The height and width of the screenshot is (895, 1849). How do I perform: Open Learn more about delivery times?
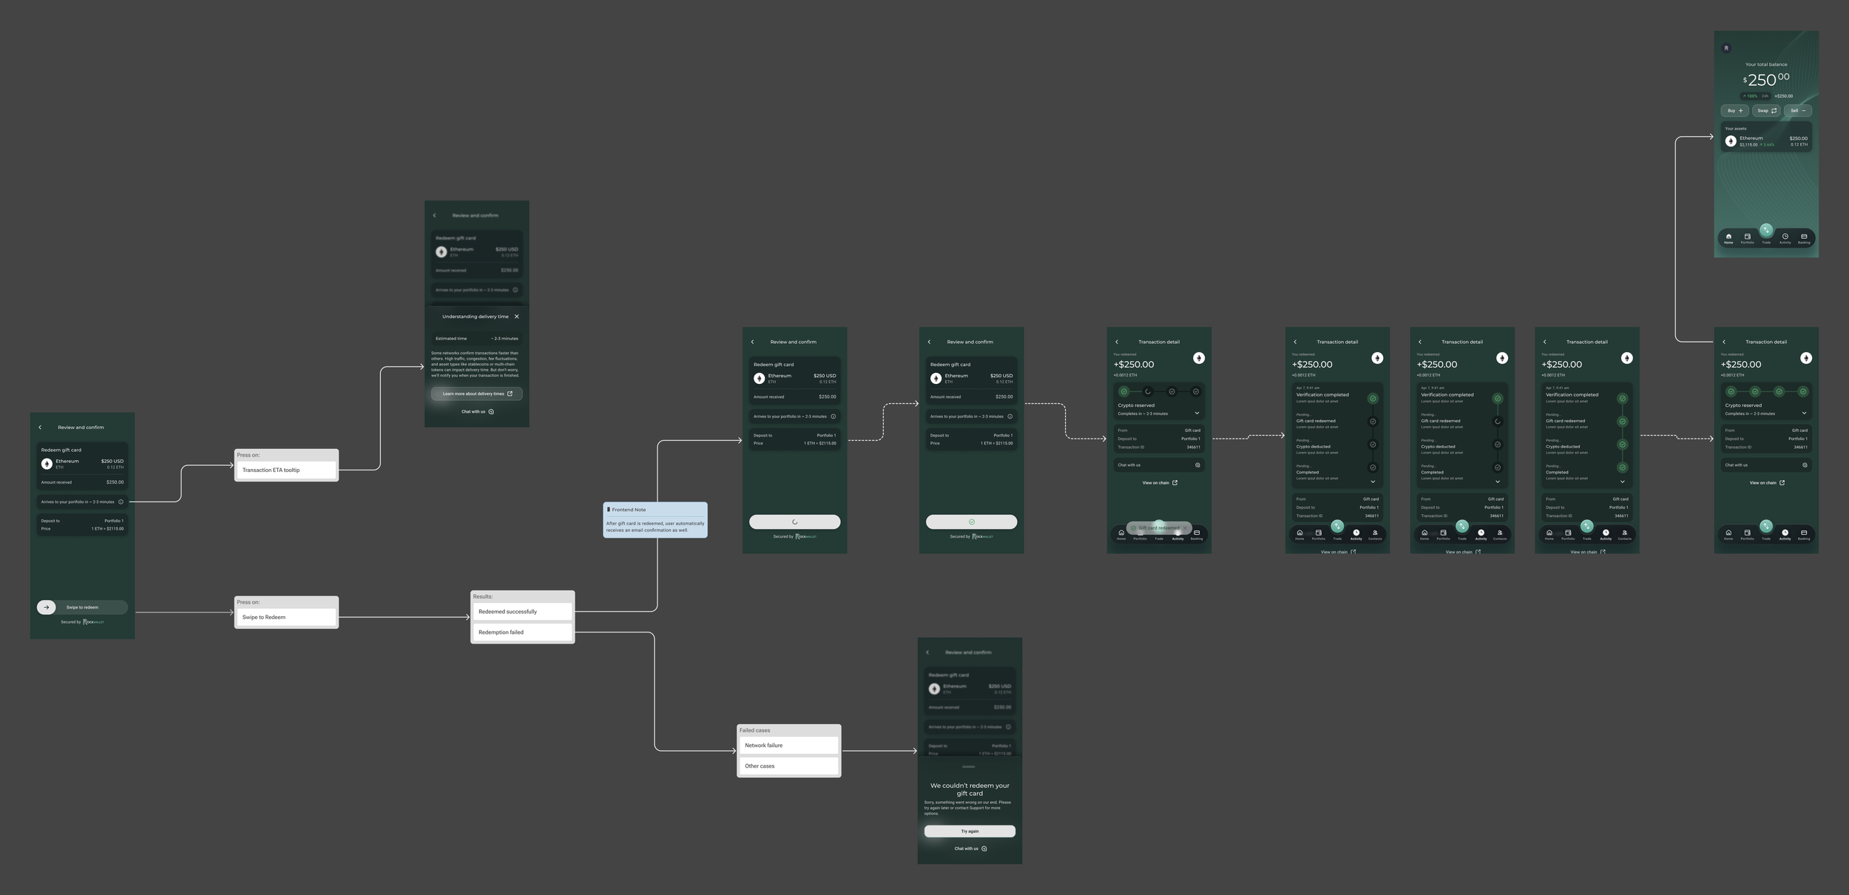pyautogui.click(x=477, y=394)
